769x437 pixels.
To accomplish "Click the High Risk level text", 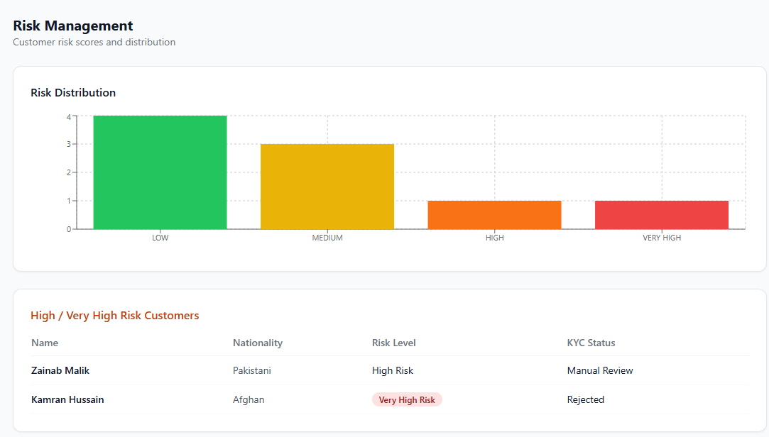I will 393,371.
